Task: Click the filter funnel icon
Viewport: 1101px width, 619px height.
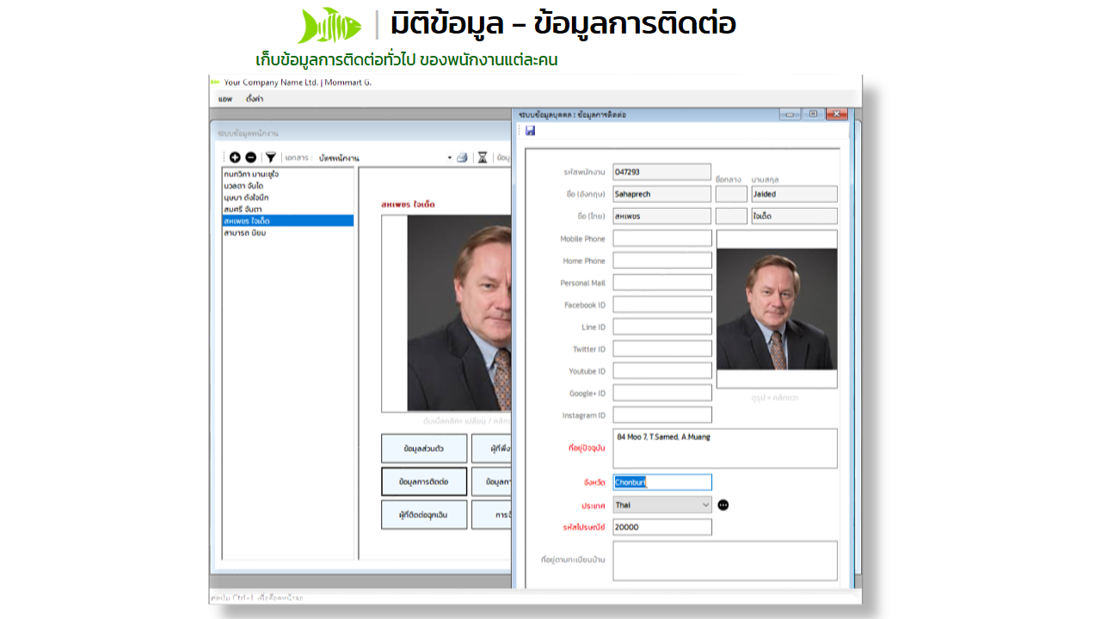Action: tap(271, 157)
